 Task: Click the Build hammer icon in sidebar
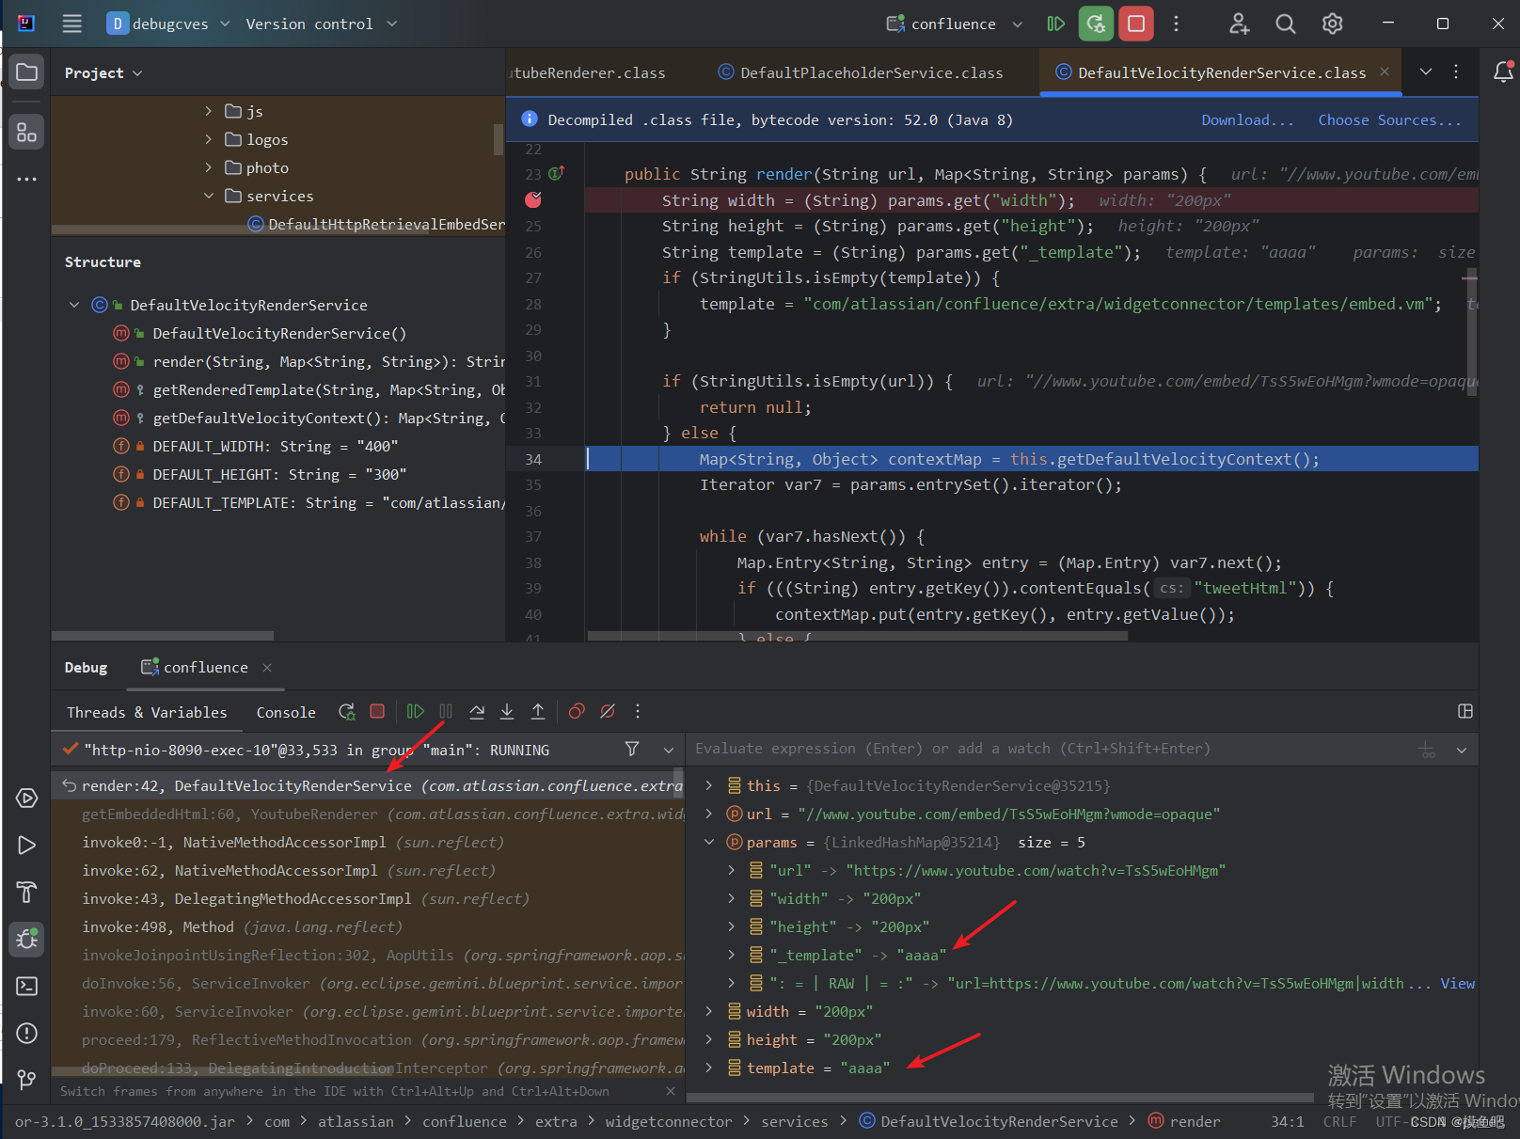25,892
